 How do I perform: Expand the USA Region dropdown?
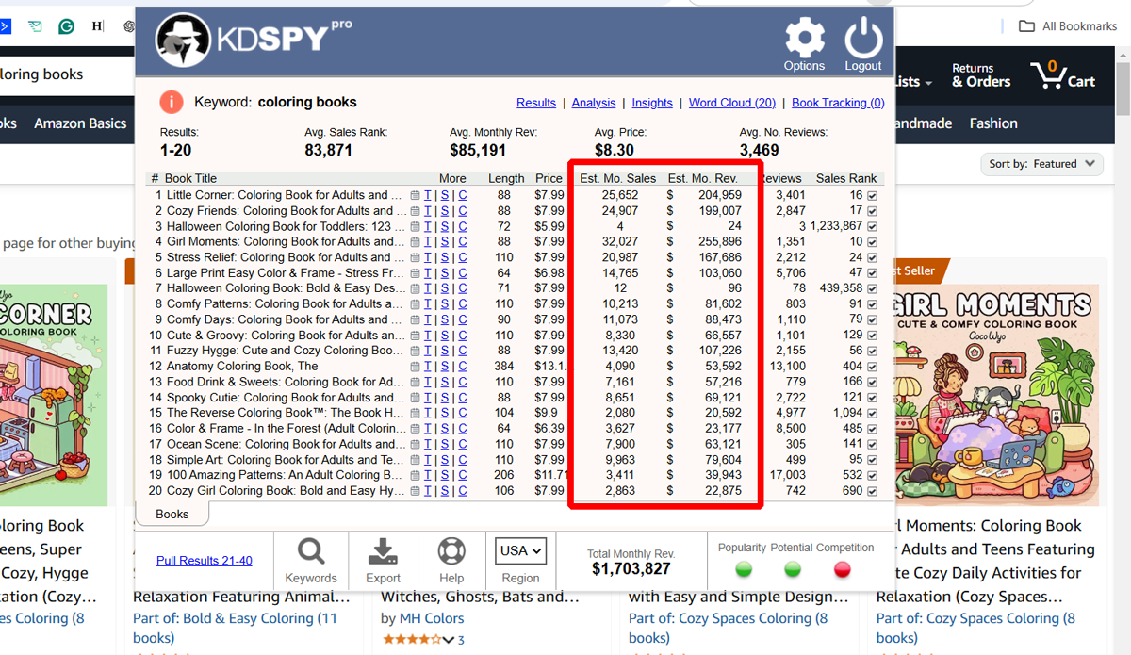tap(520, 550)
